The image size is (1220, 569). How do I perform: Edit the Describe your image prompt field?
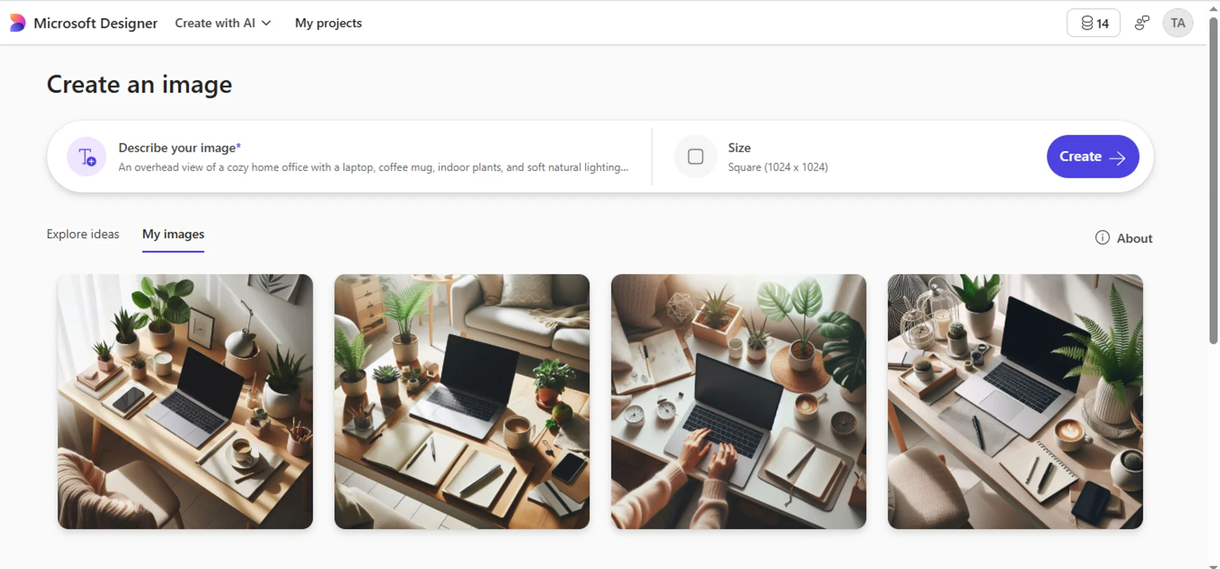point(374,167)
